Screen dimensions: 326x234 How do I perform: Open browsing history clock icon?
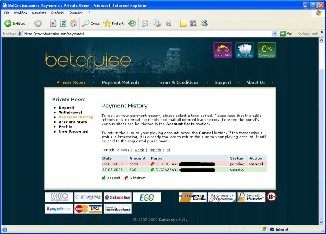click(132, 23)
